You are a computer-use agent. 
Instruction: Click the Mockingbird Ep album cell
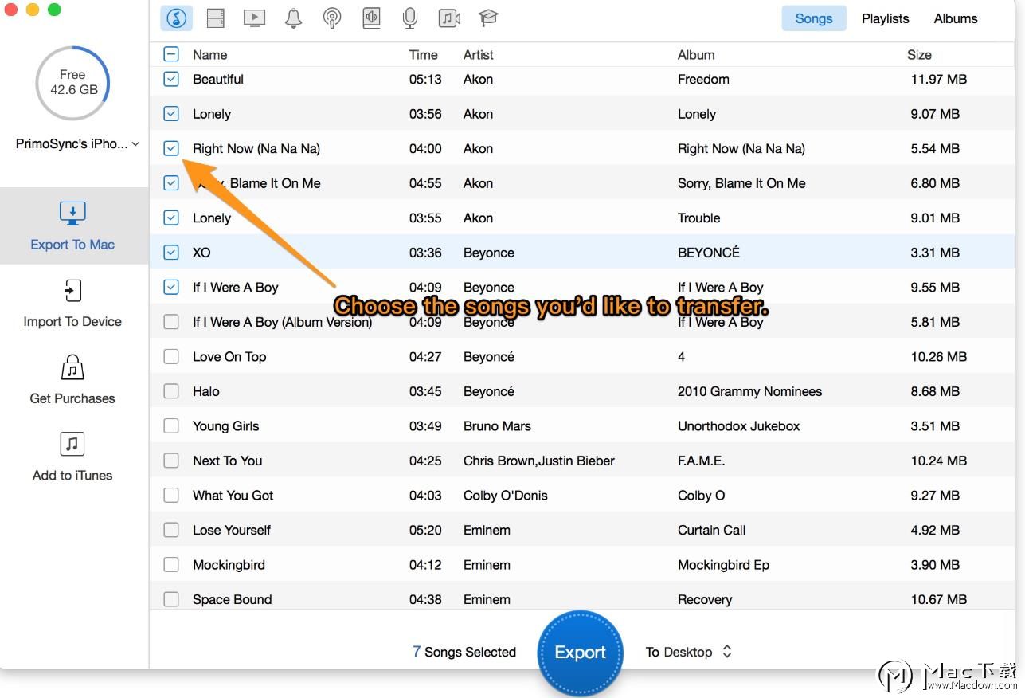point(723,565)
